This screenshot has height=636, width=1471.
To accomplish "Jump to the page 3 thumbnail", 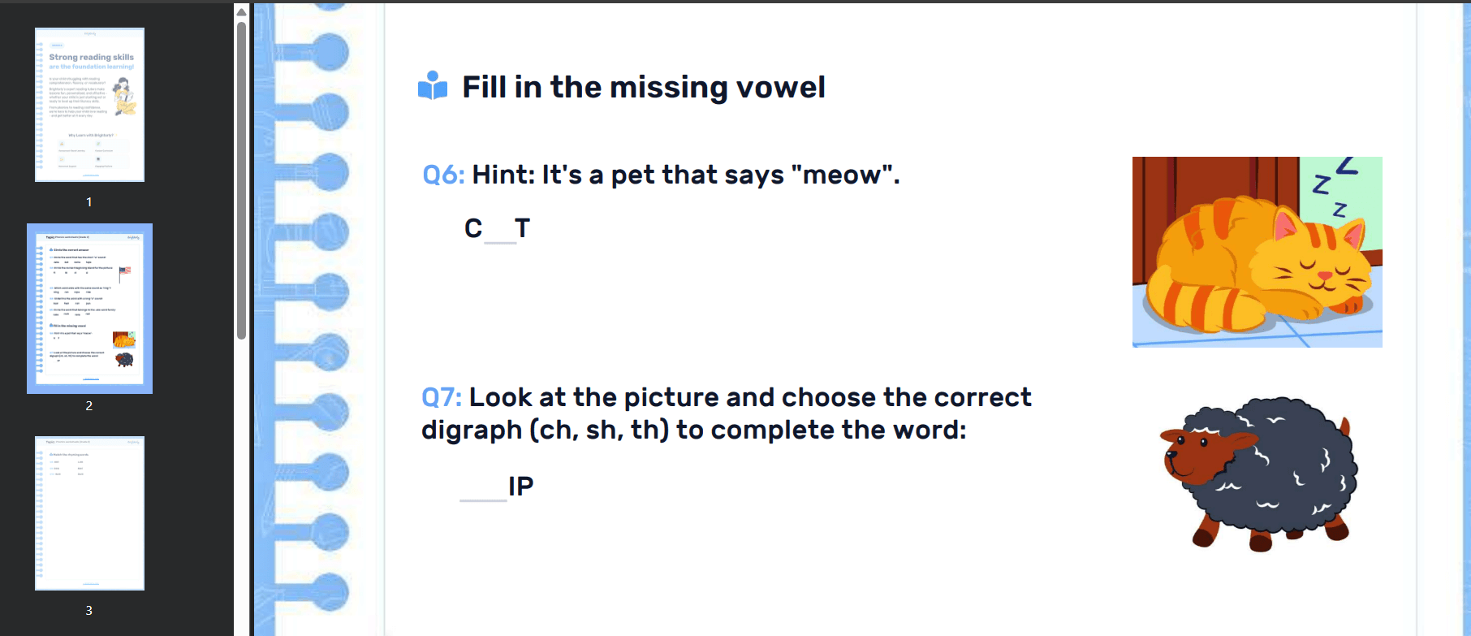I will (89, 513).
